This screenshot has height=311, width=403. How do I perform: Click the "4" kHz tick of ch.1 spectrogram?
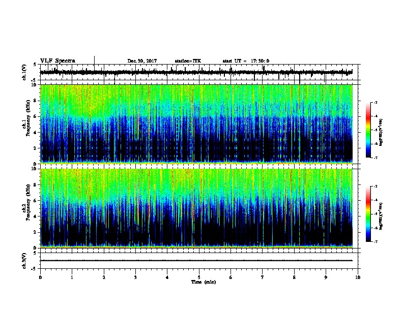tap(35, 133)
